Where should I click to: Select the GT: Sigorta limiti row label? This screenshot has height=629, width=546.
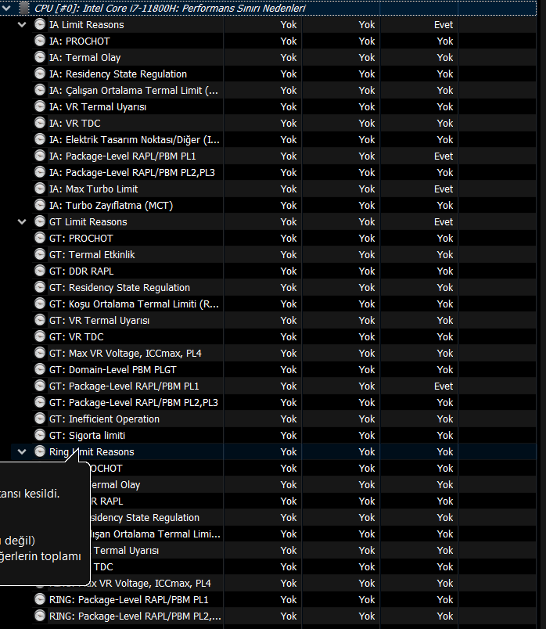tap(87, 436)
